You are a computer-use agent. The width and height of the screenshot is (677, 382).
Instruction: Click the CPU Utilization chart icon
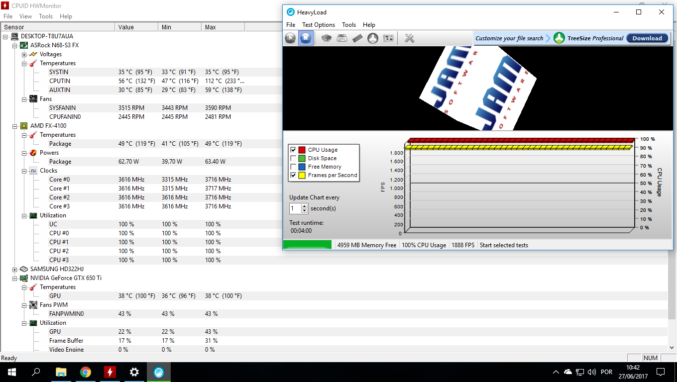(33, 215)
